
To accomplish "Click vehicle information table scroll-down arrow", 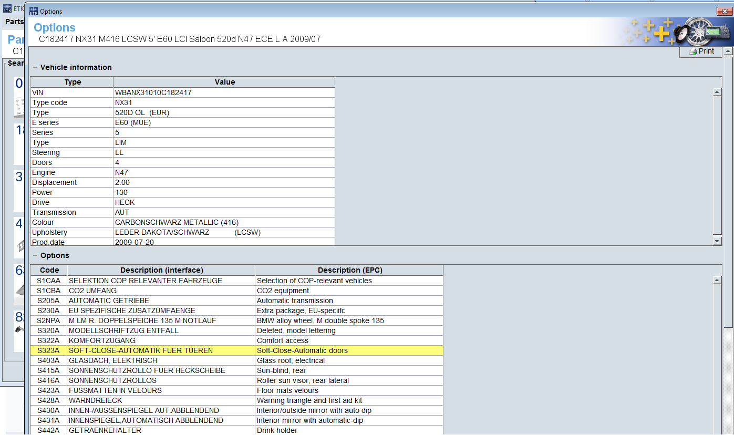I will (717, 241).
